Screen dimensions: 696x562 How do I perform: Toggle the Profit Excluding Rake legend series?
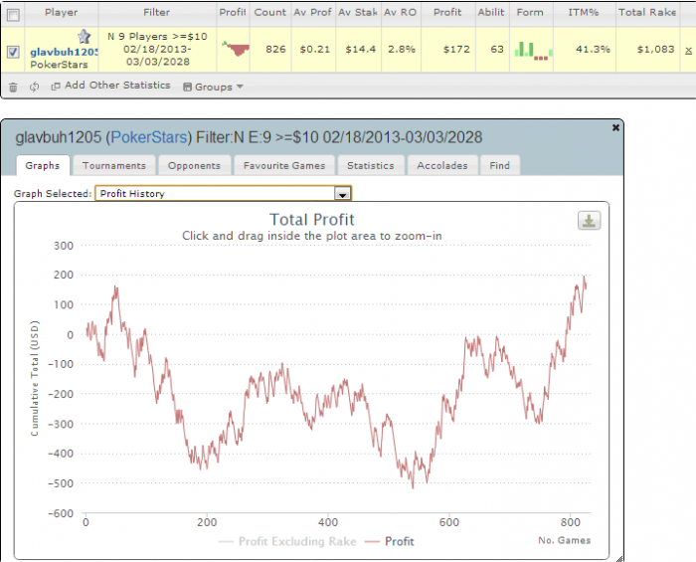(287, 541)
